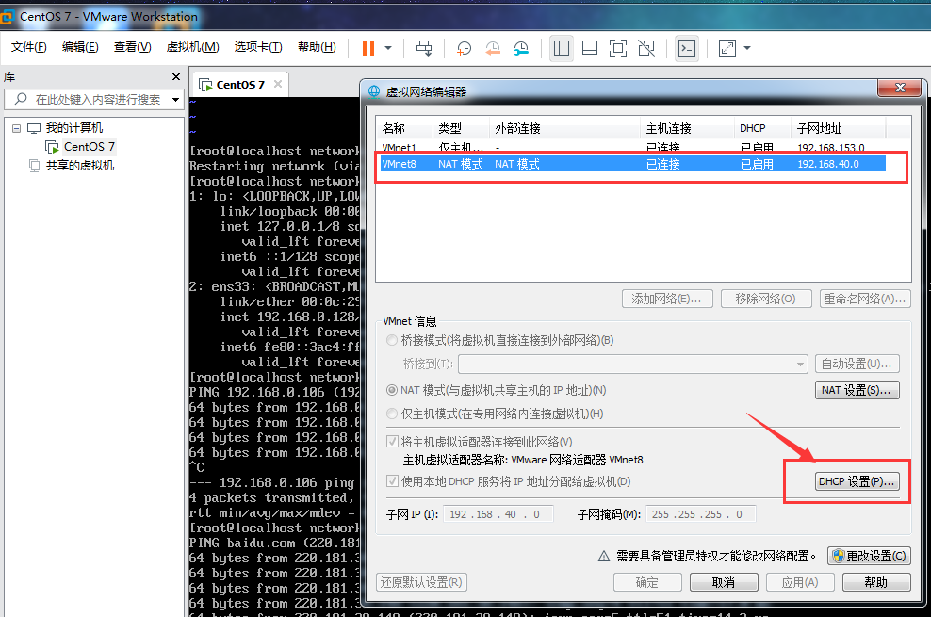Image resolution: width=931 pixels, height=617 pixels.
Task: Click the stretch guest display icon
Action: tap(727, 48)
